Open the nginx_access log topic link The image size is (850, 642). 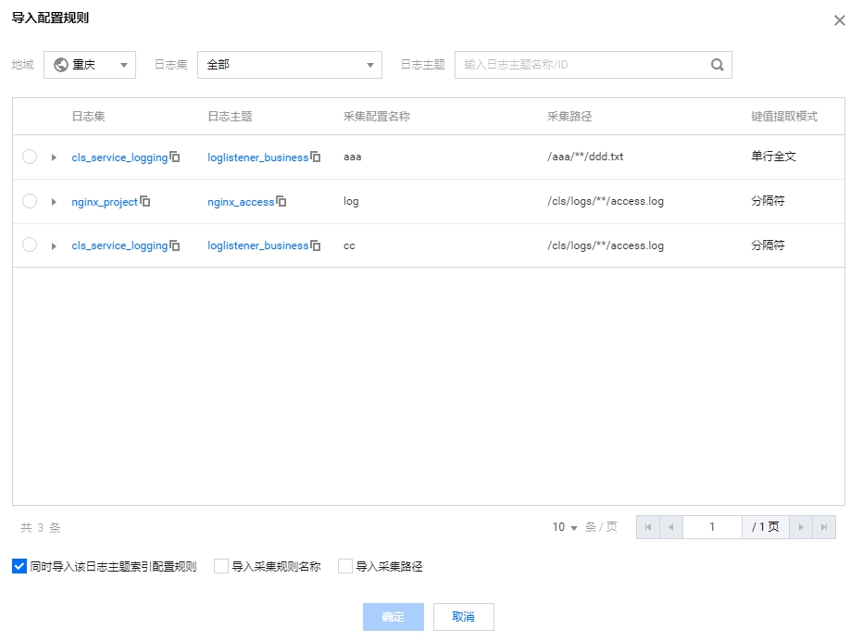click(x=241, y=202)
